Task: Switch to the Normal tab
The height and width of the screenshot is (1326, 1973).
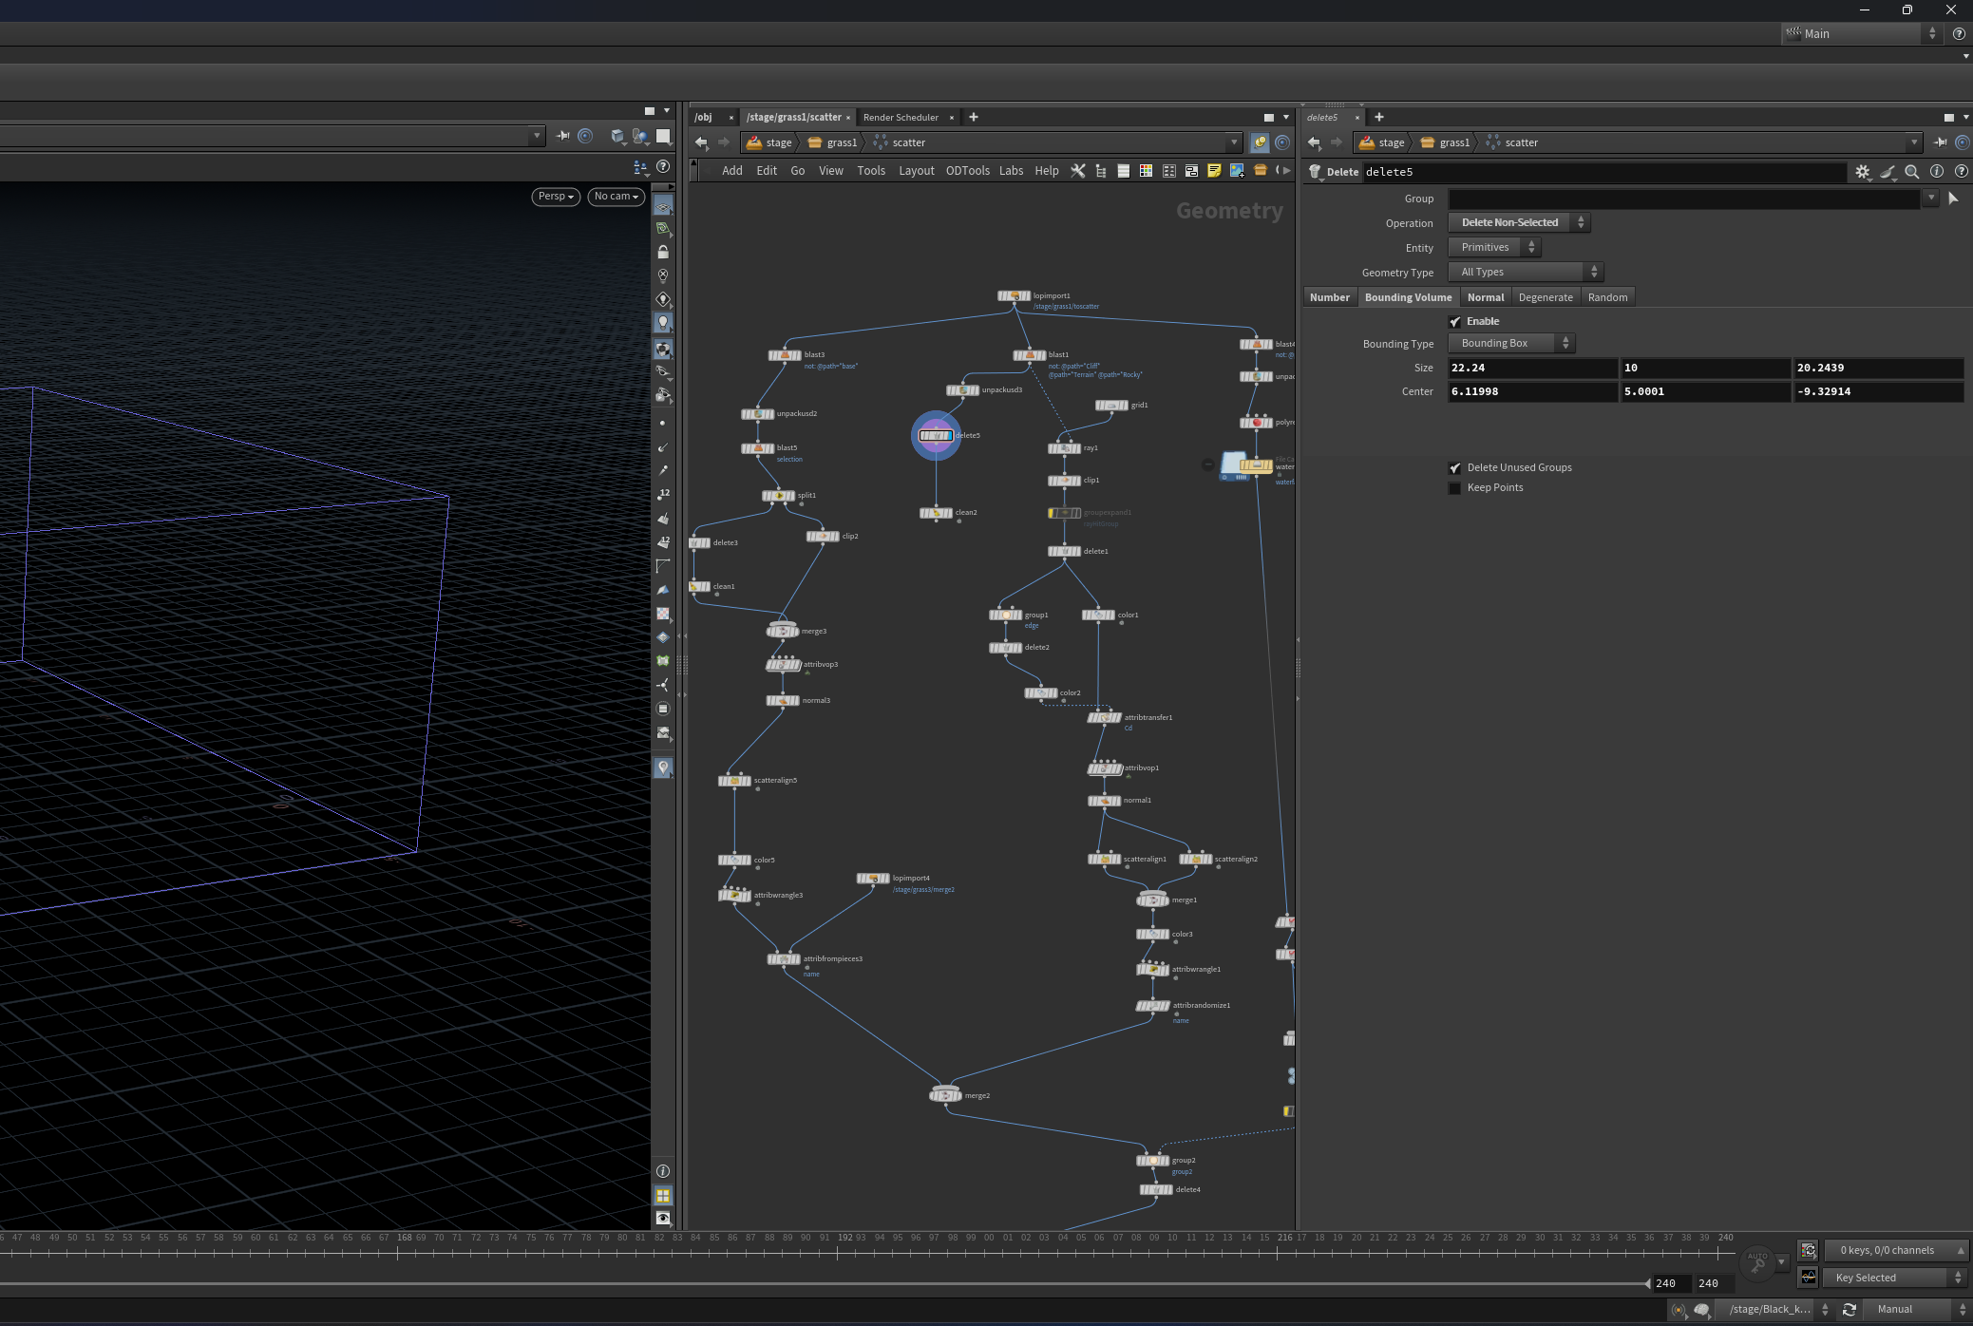Action: 1485,297
